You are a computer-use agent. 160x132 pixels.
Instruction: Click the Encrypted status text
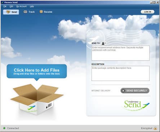(x=147, y=128)
